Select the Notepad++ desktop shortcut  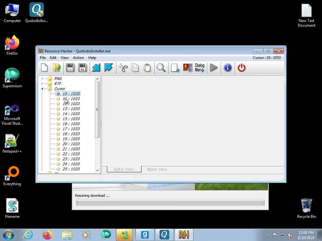coord(12,143)
